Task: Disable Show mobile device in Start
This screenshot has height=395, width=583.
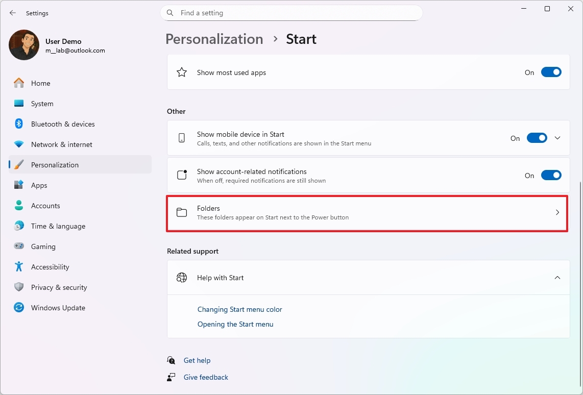Action: tap(537, 138)
